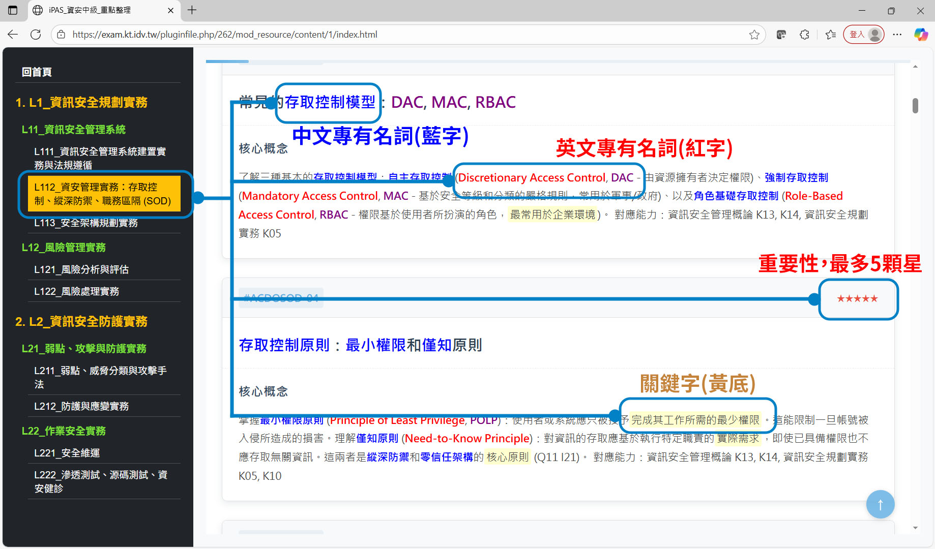Open a new tab with plus button
The image size is (935, 549).
192,10
